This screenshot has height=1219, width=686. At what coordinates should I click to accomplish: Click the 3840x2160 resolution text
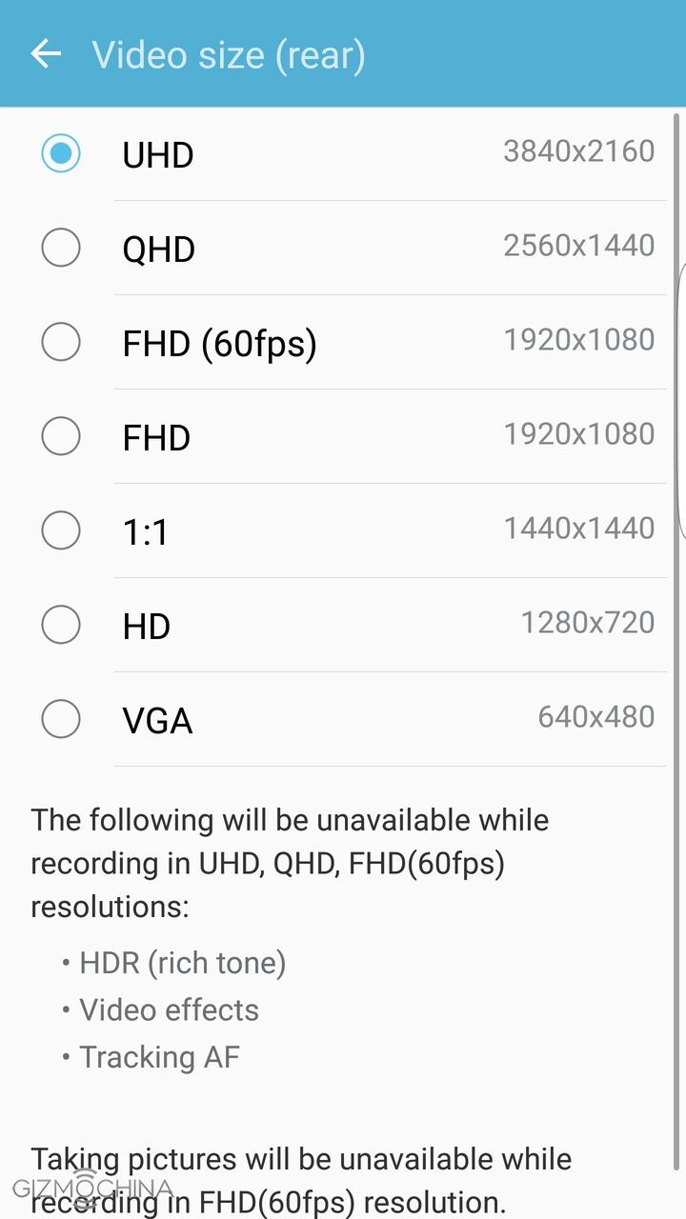coord(578,150)
